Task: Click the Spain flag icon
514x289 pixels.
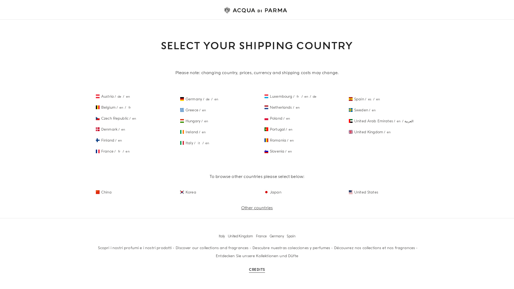Action: [x=351, y=99]
